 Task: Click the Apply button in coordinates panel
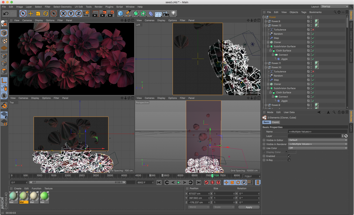249,207
